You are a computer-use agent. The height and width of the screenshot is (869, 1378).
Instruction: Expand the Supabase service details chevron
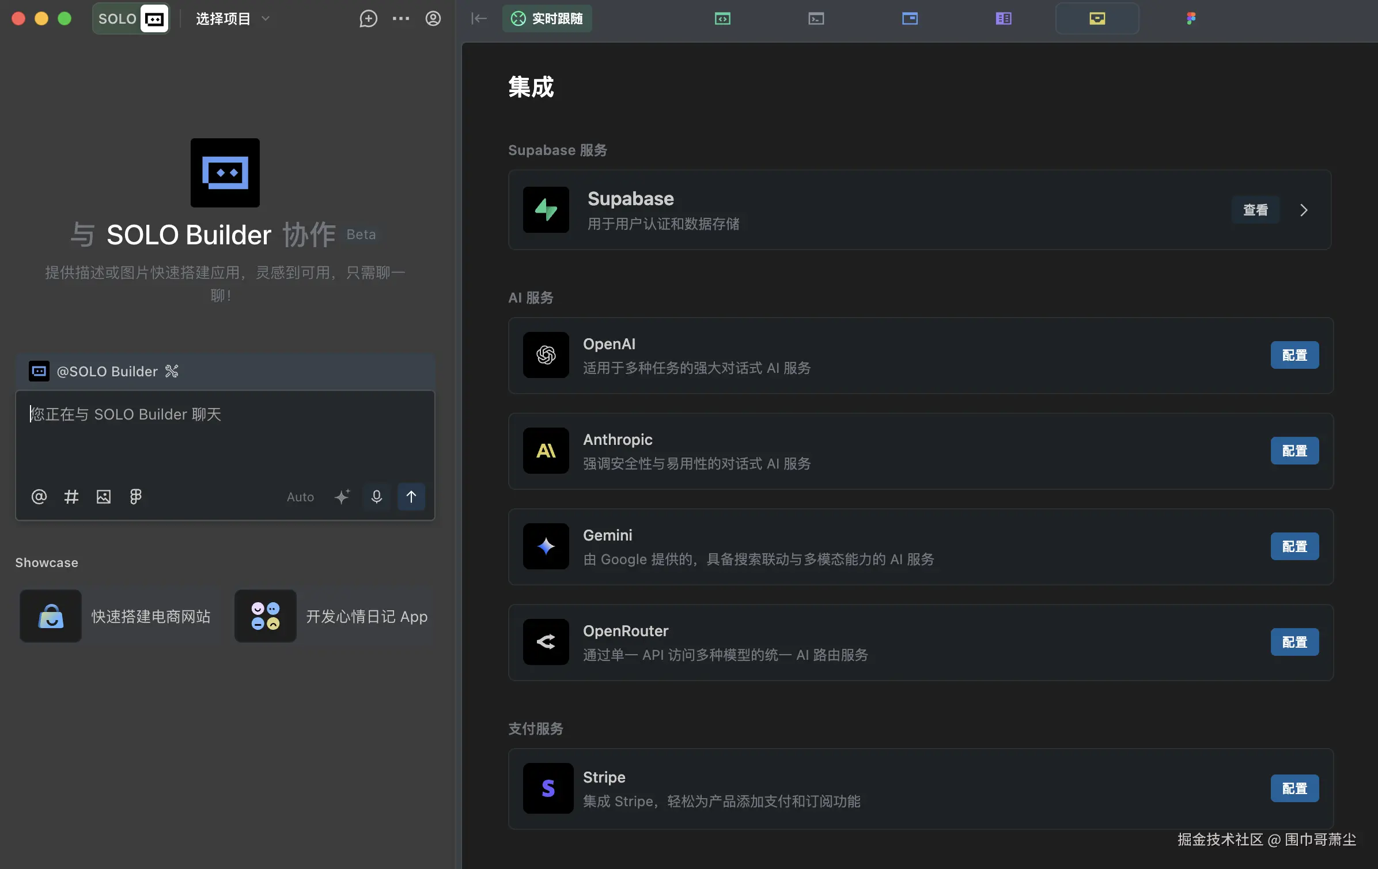tap(1304, 210)
